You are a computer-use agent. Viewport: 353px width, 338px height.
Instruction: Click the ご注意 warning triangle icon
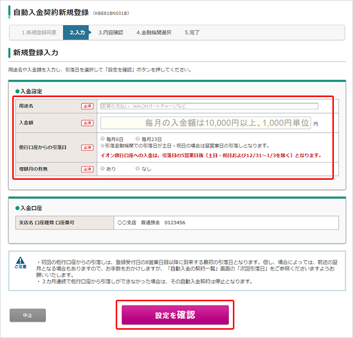pyautogui.click(x=20, y=261)
